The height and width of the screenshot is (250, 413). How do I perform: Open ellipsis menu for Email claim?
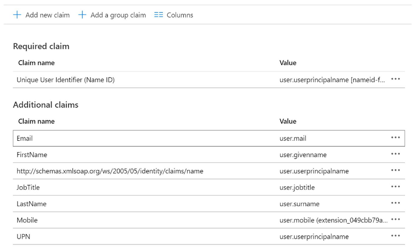[x=395, y=138]
